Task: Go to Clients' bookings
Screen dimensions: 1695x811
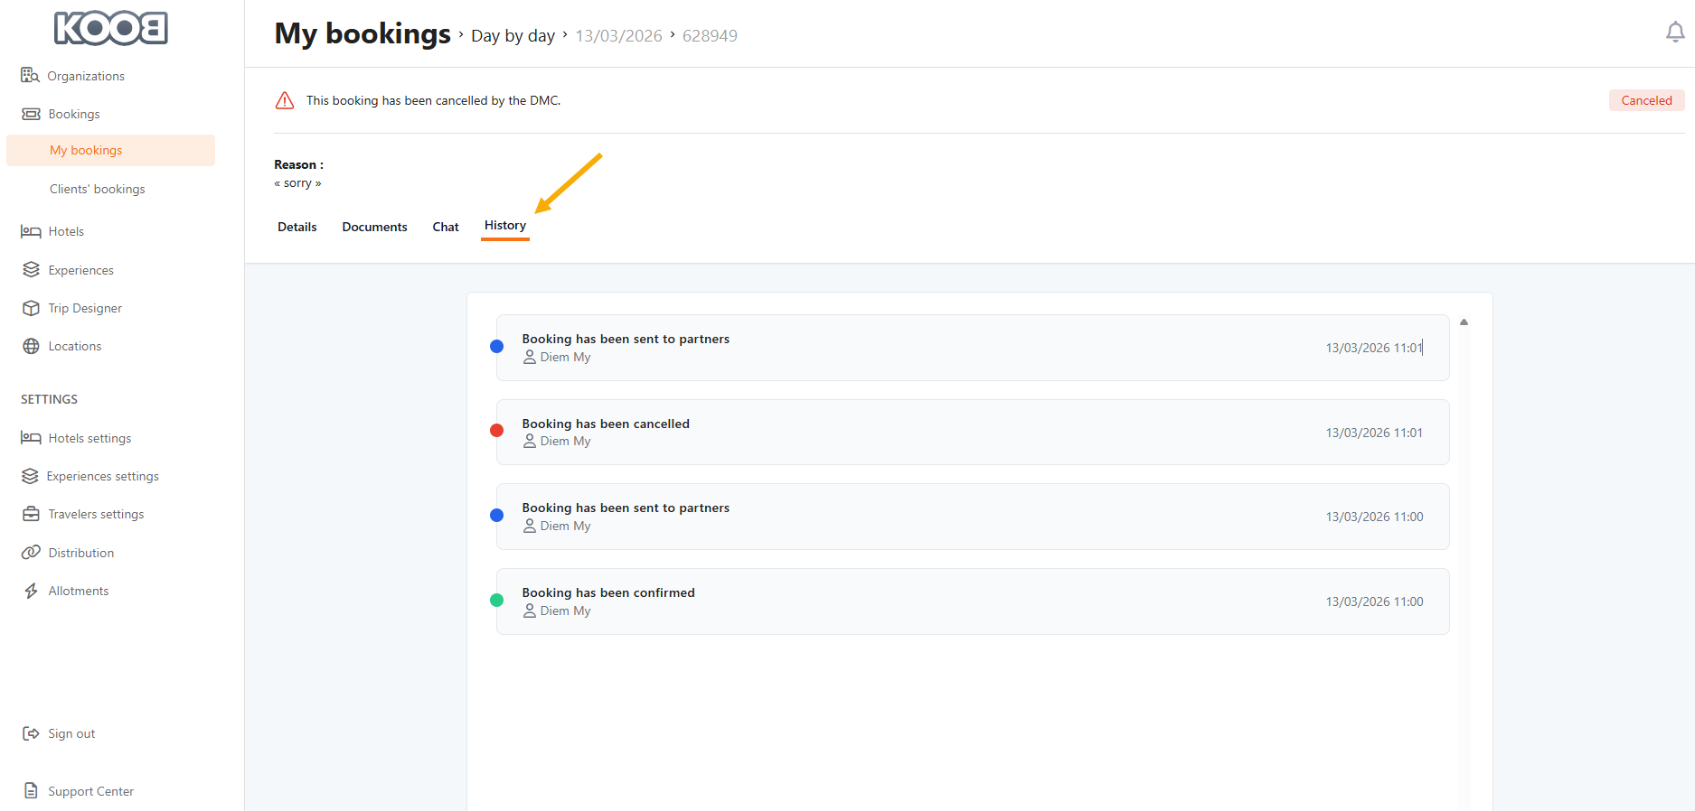Action: tap(97, 189)
